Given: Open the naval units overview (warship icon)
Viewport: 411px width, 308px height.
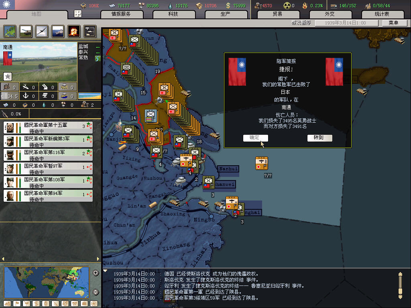Looking at the screenshot, I should 58,31.
